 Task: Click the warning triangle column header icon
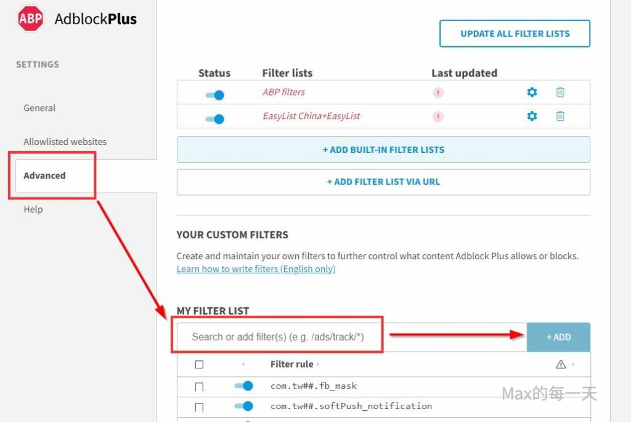click(561, 365)
